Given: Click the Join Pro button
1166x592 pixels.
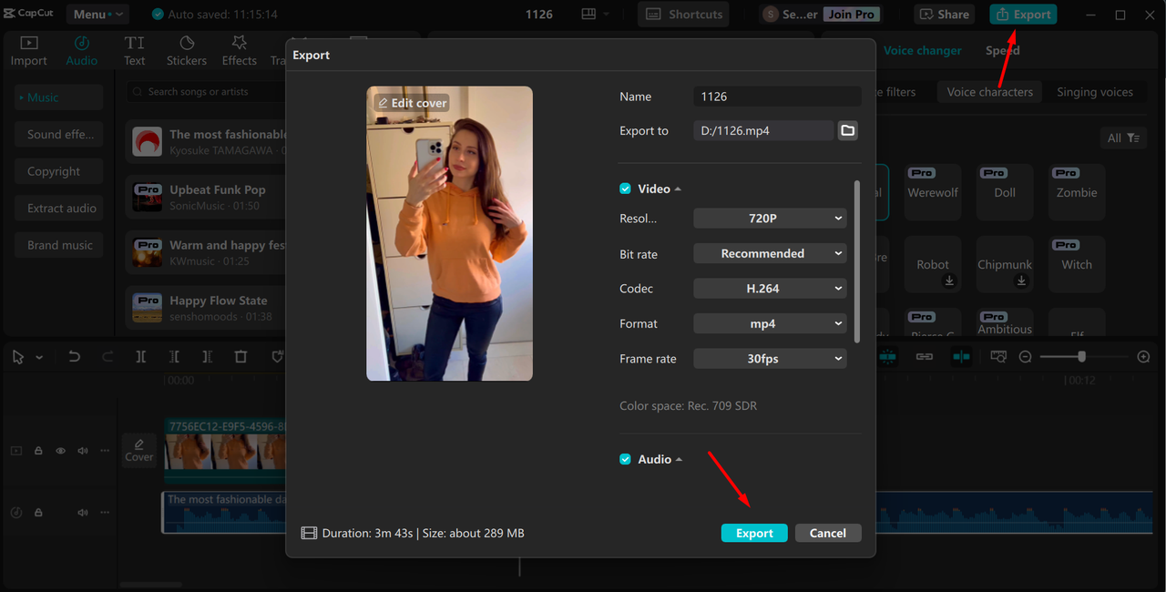Looking at the screenshot, I should [852, 15].
